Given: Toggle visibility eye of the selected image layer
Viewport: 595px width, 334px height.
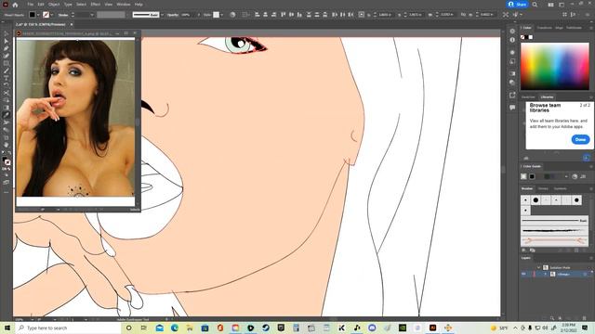Looking at the screenshot, I should [523, 274].
